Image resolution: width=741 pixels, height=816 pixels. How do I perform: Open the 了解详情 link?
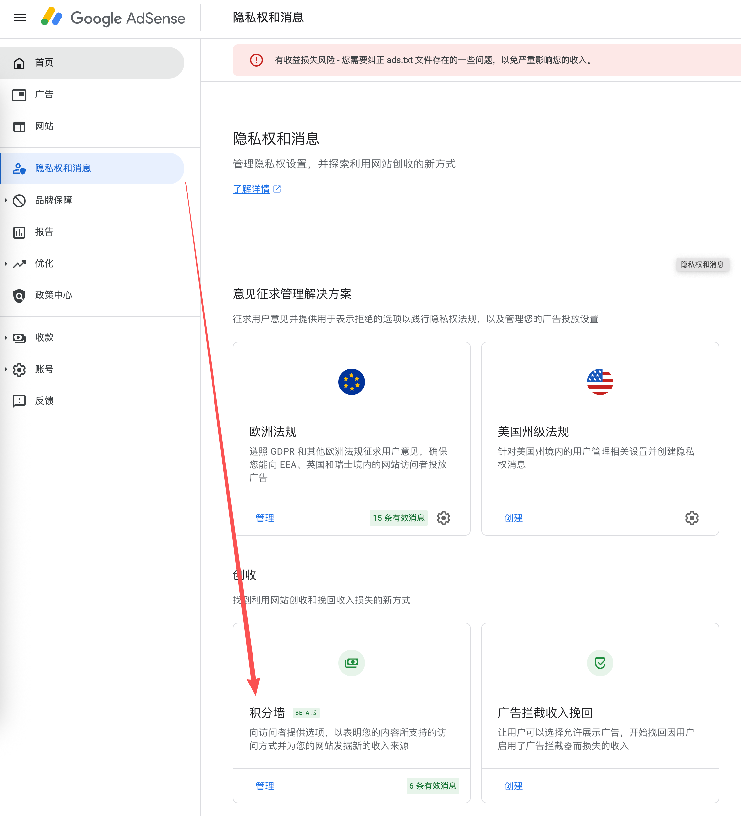click(257, 189)
